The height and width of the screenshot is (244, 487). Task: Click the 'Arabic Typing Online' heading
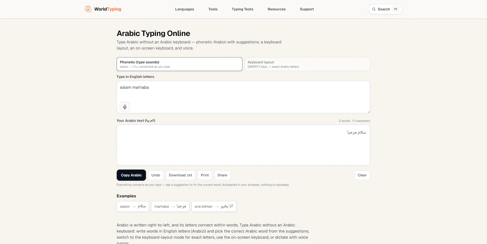[153, 33]
